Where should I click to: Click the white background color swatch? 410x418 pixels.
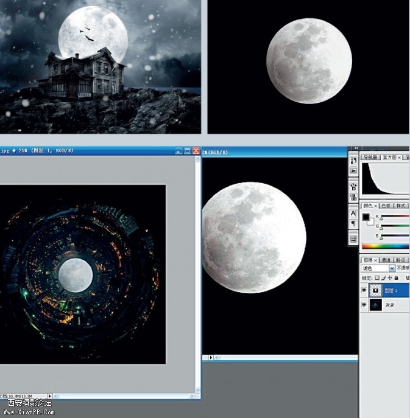coord(371,223)
